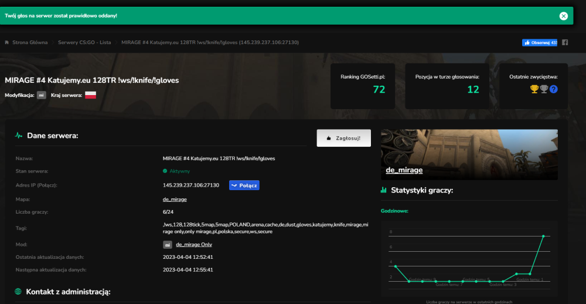Click the server title heading MIRAGE #4
Screen dimensions: 586x304
coord(92,80)
